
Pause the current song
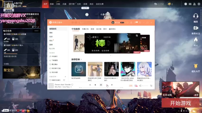[101, 85]
